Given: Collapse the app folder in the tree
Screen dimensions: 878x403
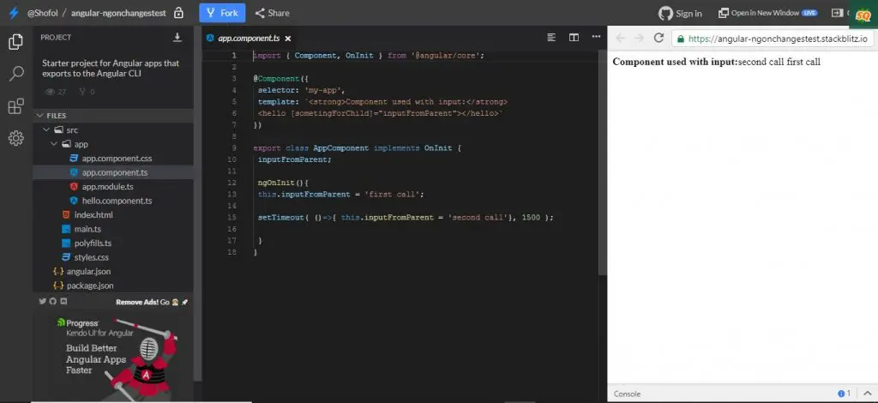Looking at the screenshot, I should 54,144.
